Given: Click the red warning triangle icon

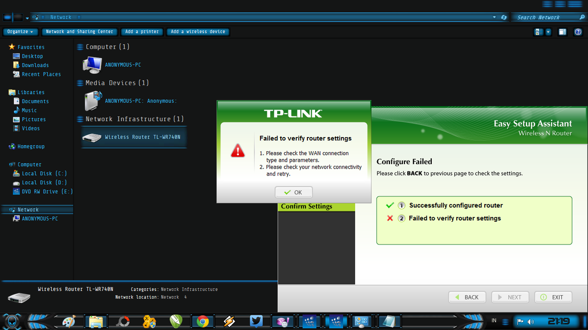Looking at the screenshot, I should [237, 150].
